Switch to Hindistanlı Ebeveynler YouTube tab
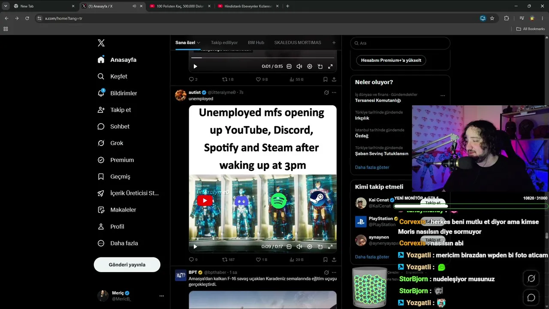 coord(248,6)
